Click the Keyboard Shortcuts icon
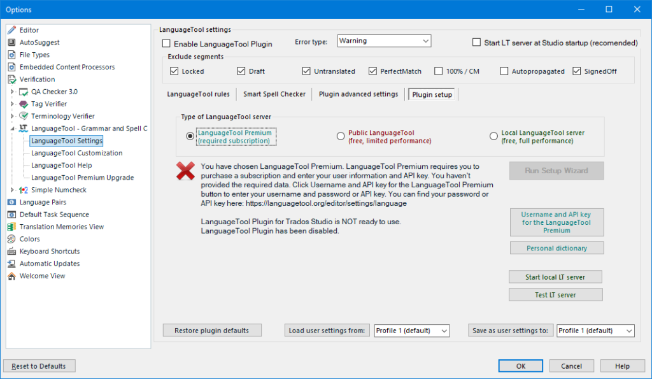Screen dimensions: 652x379 coord(11,251)
